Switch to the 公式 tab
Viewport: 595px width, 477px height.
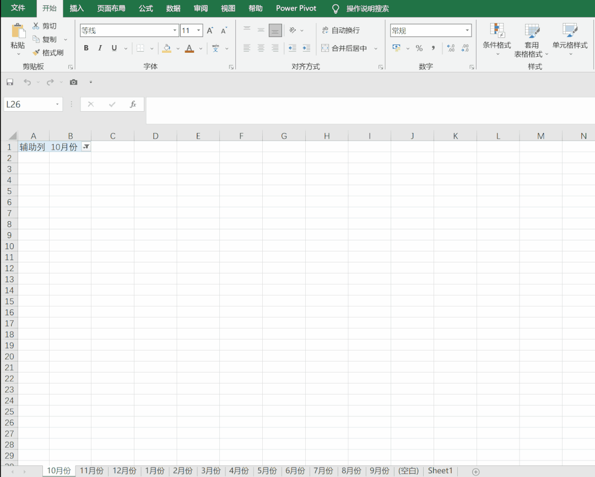pos(145,8)
